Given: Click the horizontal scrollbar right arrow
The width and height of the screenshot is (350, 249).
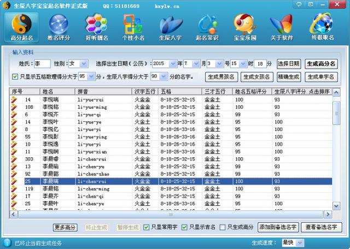Looking at the screenshot, I should [x=328, y=215].
